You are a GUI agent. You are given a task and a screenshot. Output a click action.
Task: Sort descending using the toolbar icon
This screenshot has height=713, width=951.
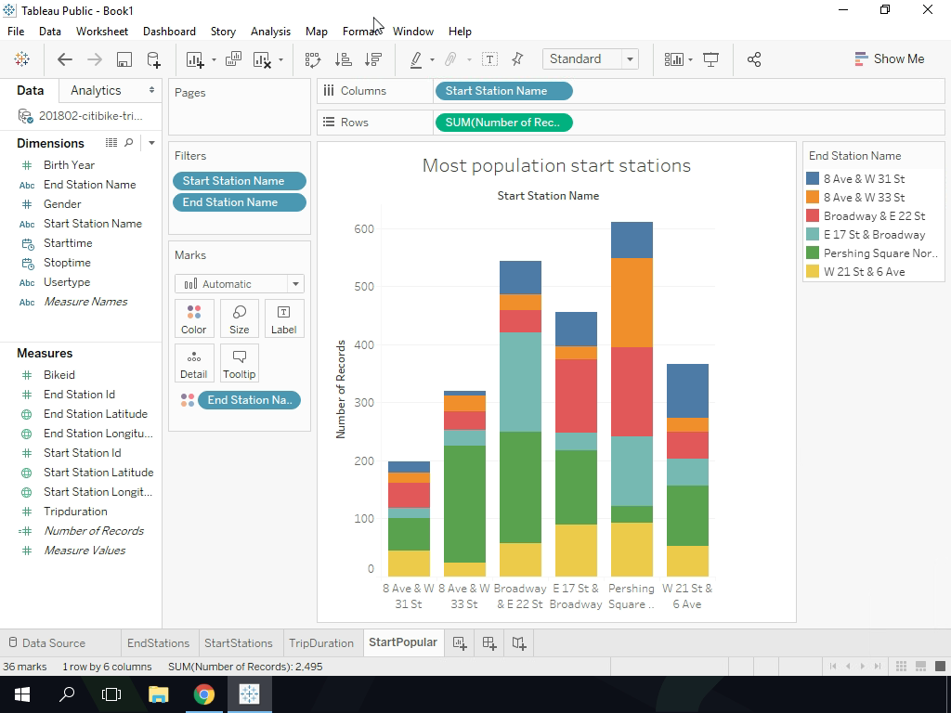373,59
